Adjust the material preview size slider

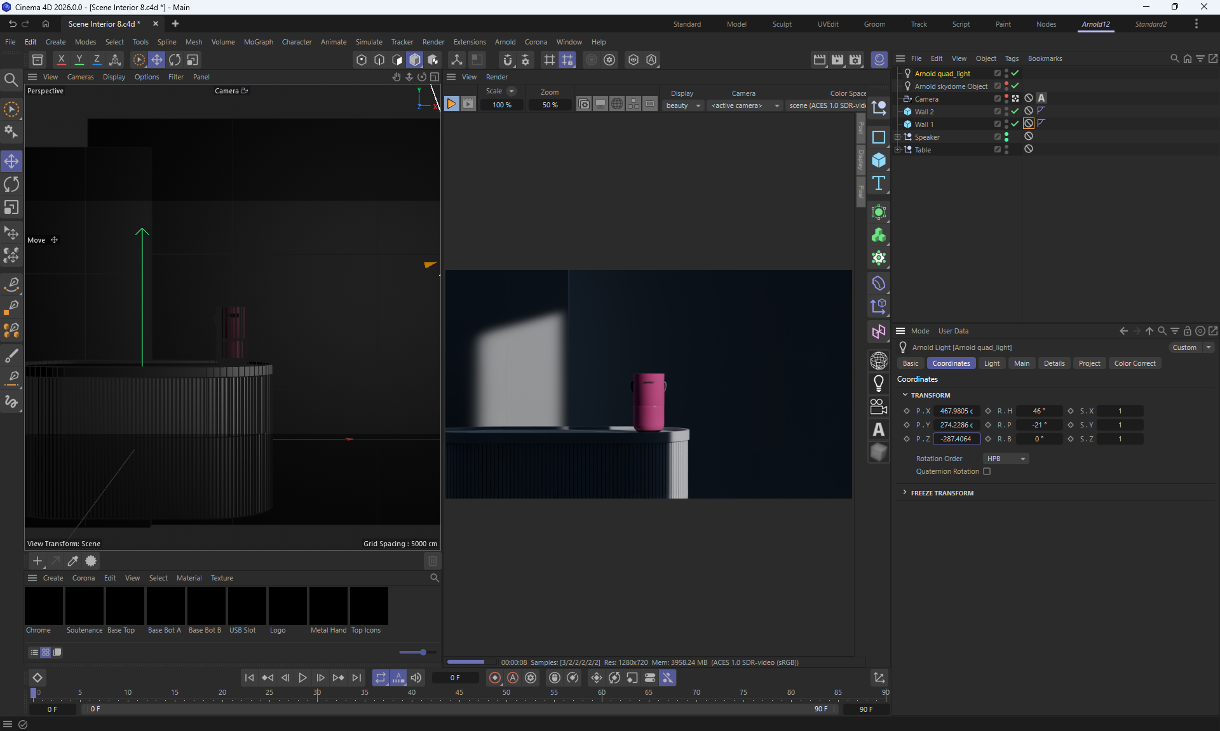[x=423, y=652]
